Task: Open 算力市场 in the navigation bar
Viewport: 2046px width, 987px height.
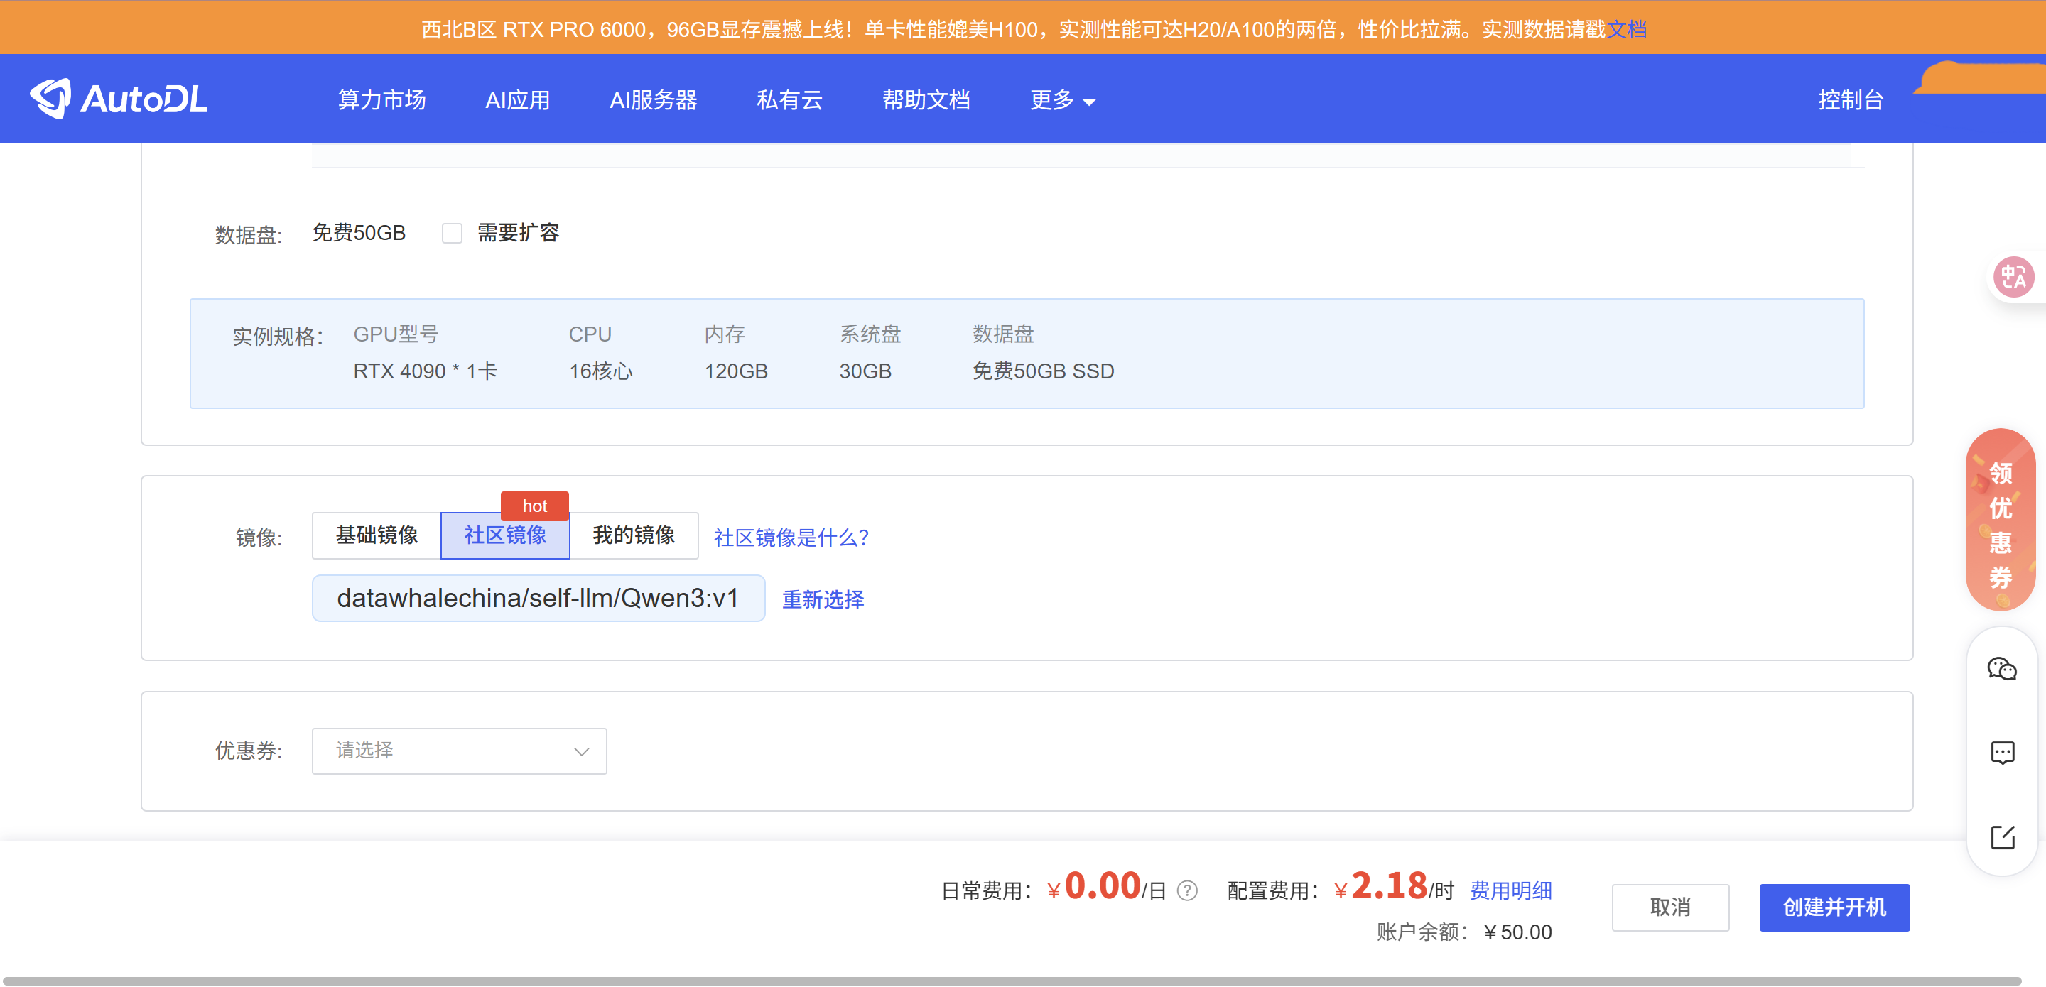Action: pyautogui.click(x=382, y=100)
